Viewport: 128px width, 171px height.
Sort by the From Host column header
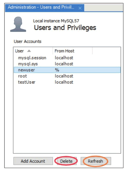pyautogui.click(x=73, y=51)
